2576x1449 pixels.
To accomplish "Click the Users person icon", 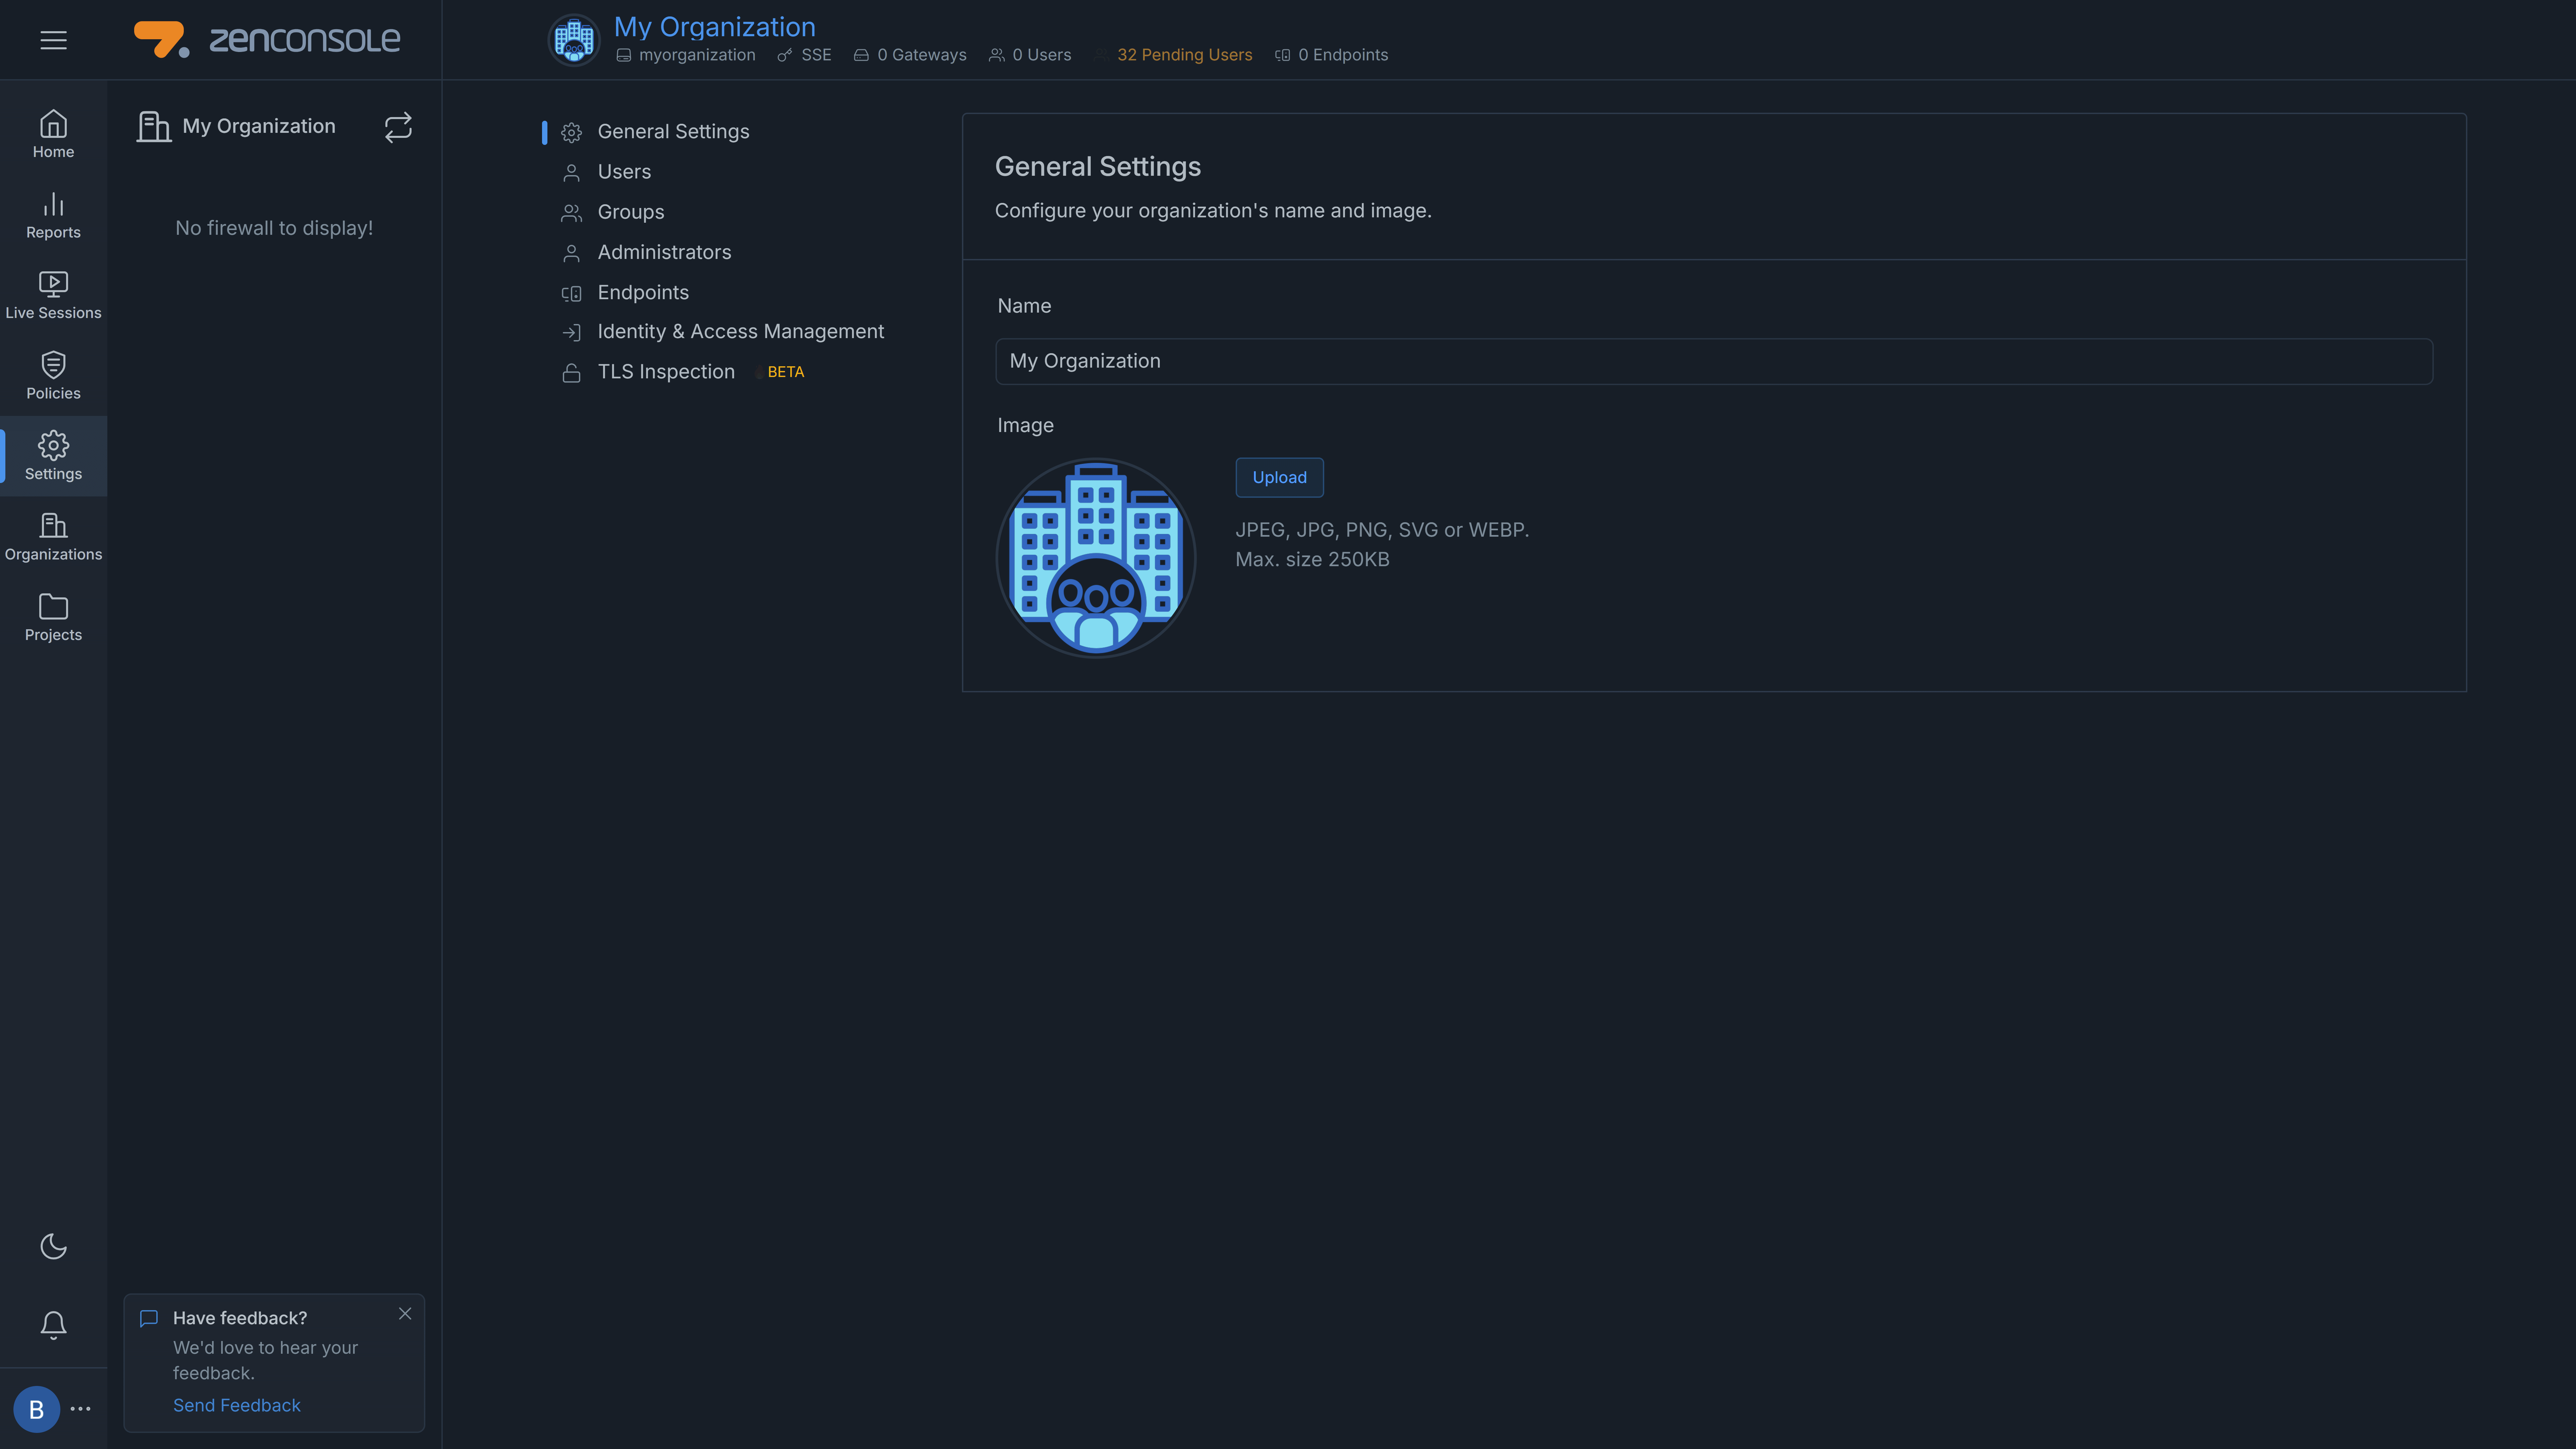I will coord(571,173).
